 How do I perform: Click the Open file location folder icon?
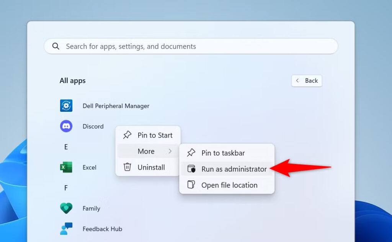click(191, 185)
